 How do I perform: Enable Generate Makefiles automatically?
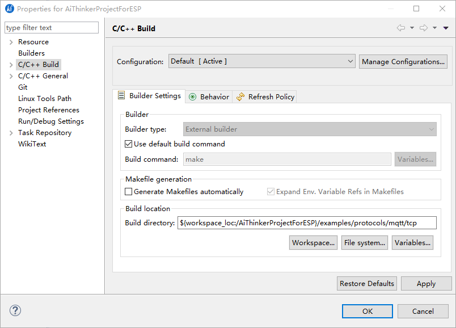click(x=129, y=192)
